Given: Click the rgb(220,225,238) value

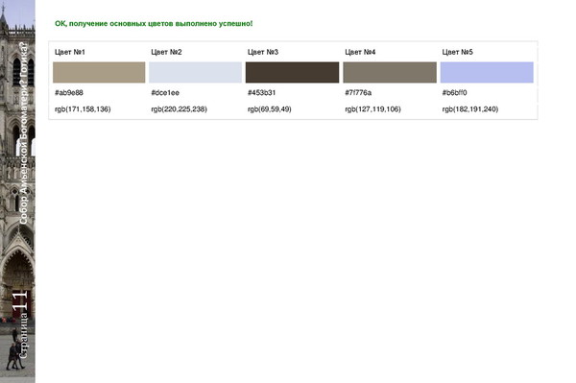Looking at the screenshot, I should [x=179, y=109].
